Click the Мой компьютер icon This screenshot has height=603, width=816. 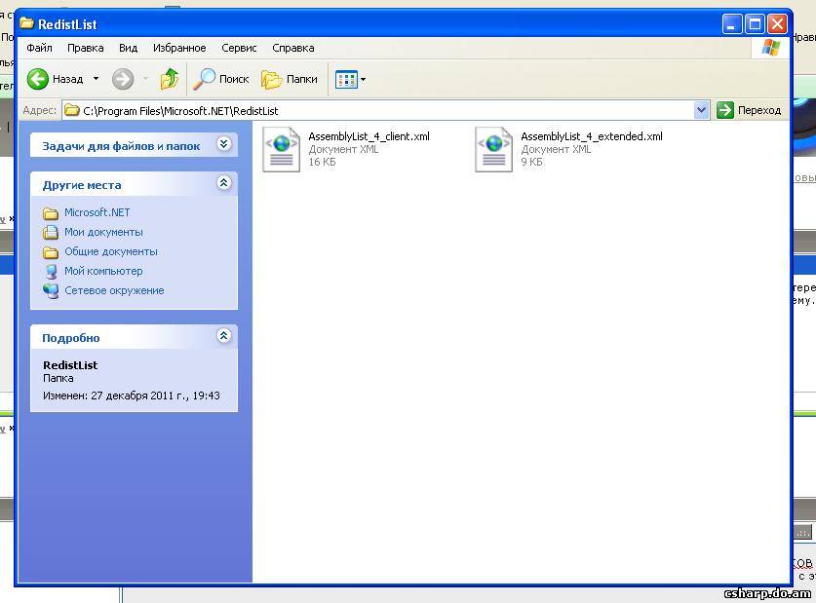coord(51,272)
